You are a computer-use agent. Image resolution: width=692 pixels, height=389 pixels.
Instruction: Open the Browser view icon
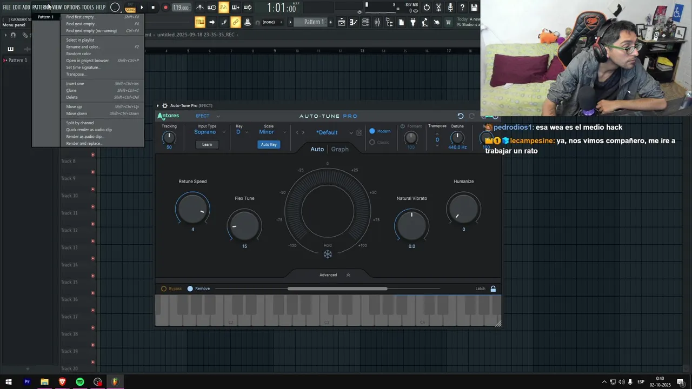tap(389, 22)
